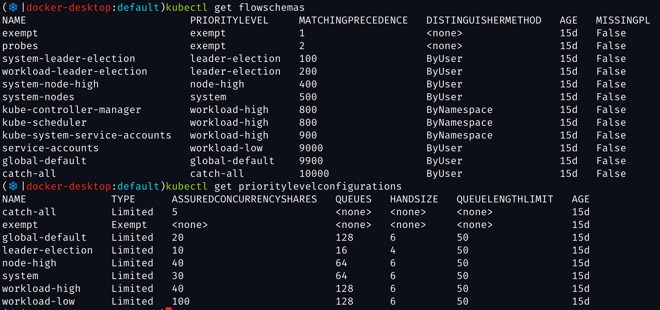
Task: Click precedence value '9900'
Action: (x=311, y=161)
